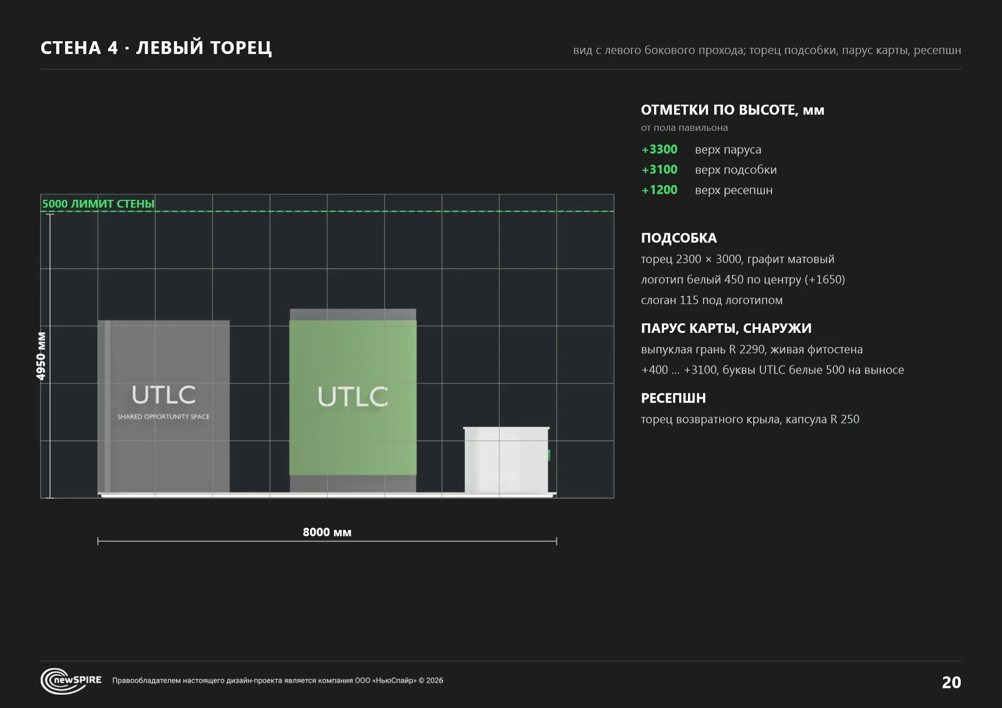
Task: Click the heading "ПОДСОБКА"
Action: click(x=679, y=238)
